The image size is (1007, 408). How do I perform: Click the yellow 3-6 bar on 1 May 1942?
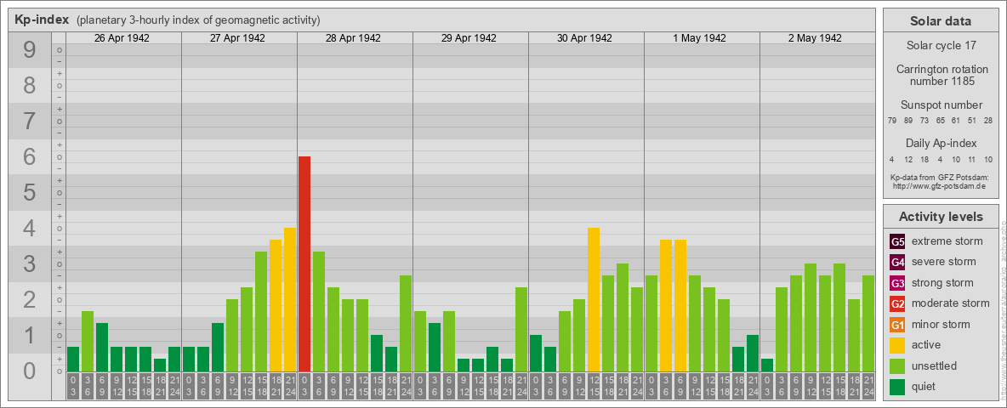coord(666,305)
